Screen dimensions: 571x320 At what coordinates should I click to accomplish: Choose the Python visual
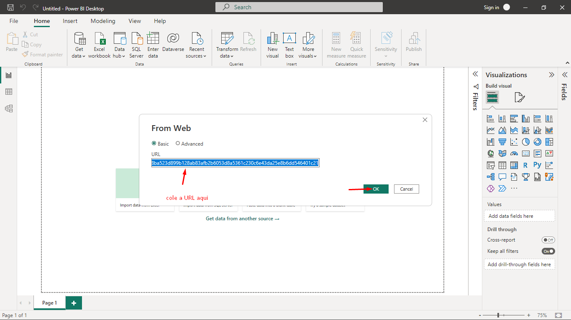[x=538, y=165]
